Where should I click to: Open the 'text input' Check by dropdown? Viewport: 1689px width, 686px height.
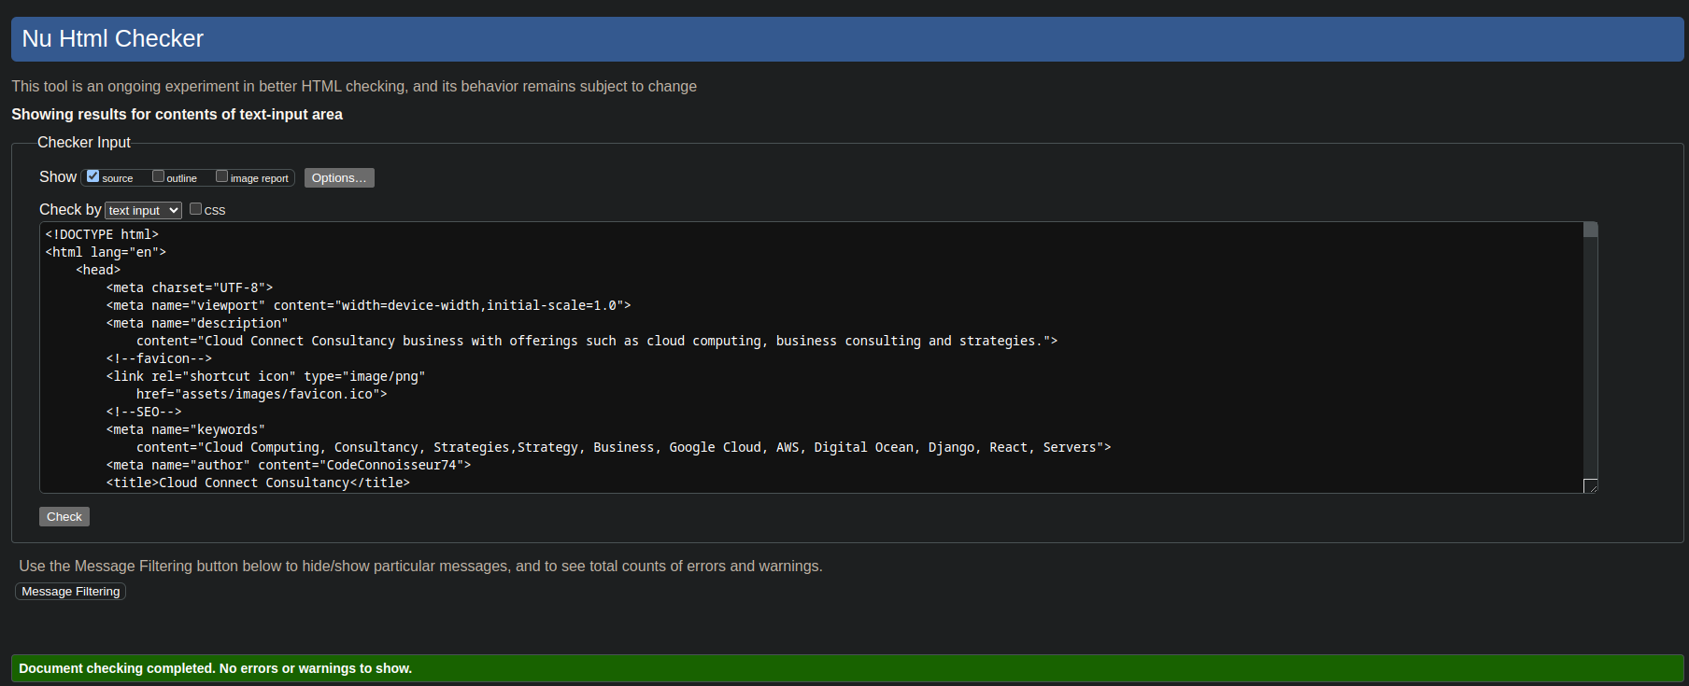tap(143, 210)
